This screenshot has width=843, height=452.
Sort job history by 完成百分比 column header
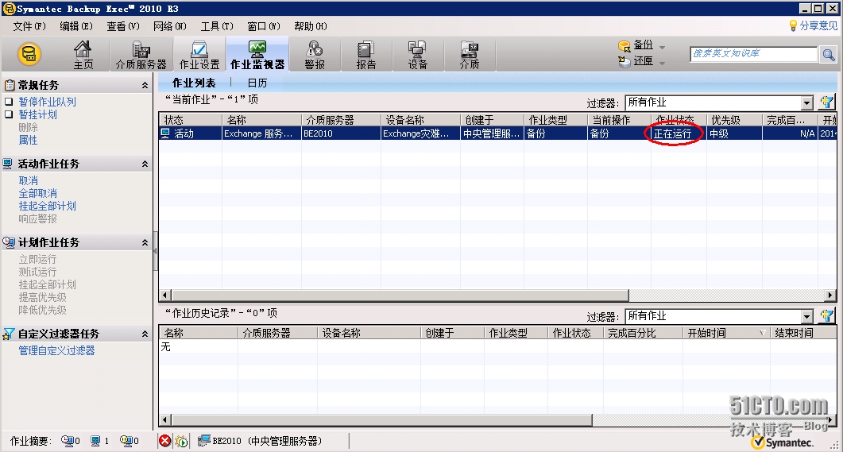[x=643, y=333]
